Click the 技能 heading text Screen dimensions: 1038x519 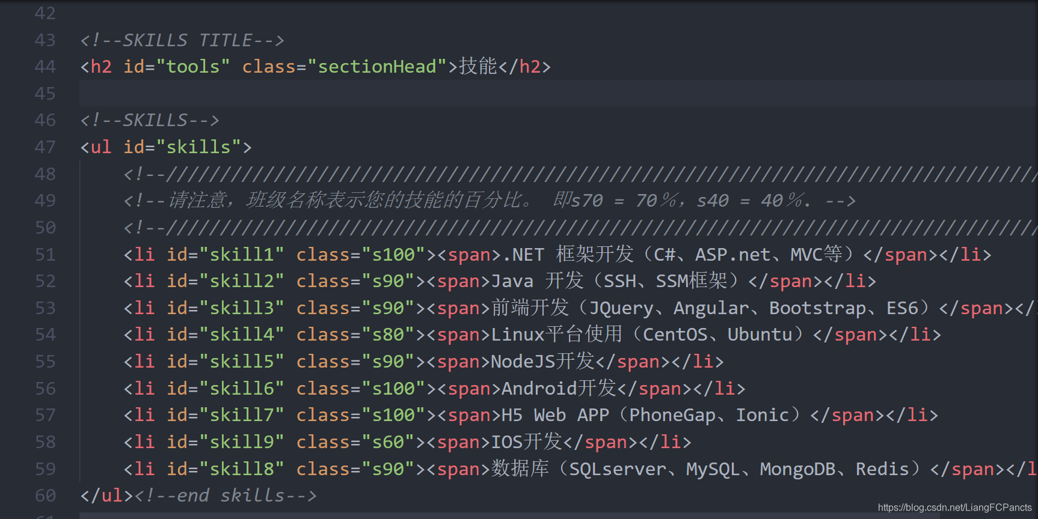pyautogui.click(x=478, y=66)
